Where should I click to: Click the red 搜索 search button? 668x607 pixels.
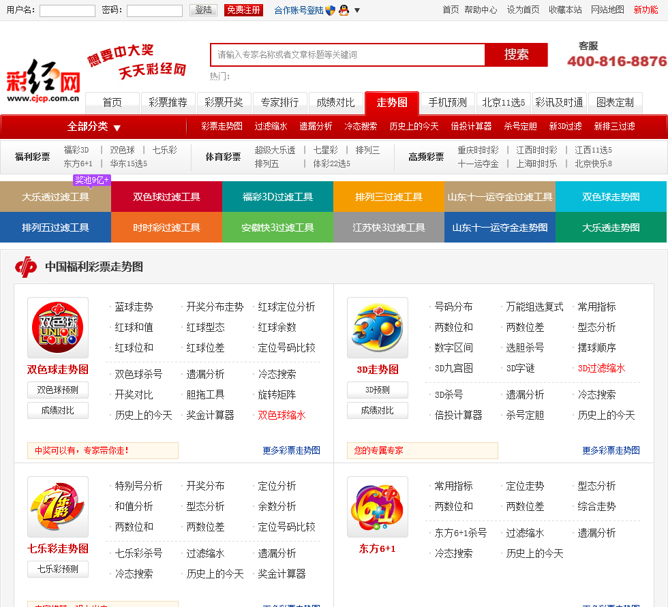[x=517, y=55]
